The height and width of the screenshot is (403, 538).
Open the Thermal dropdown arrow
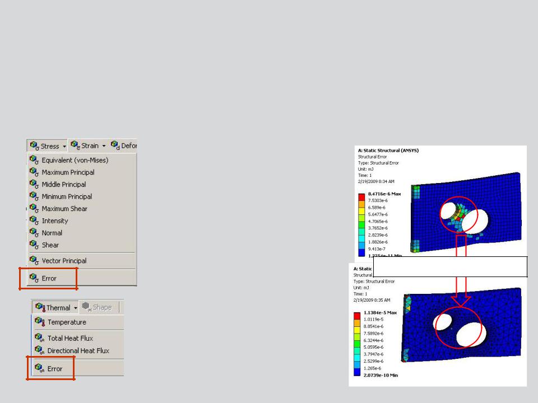pos(76,308)
